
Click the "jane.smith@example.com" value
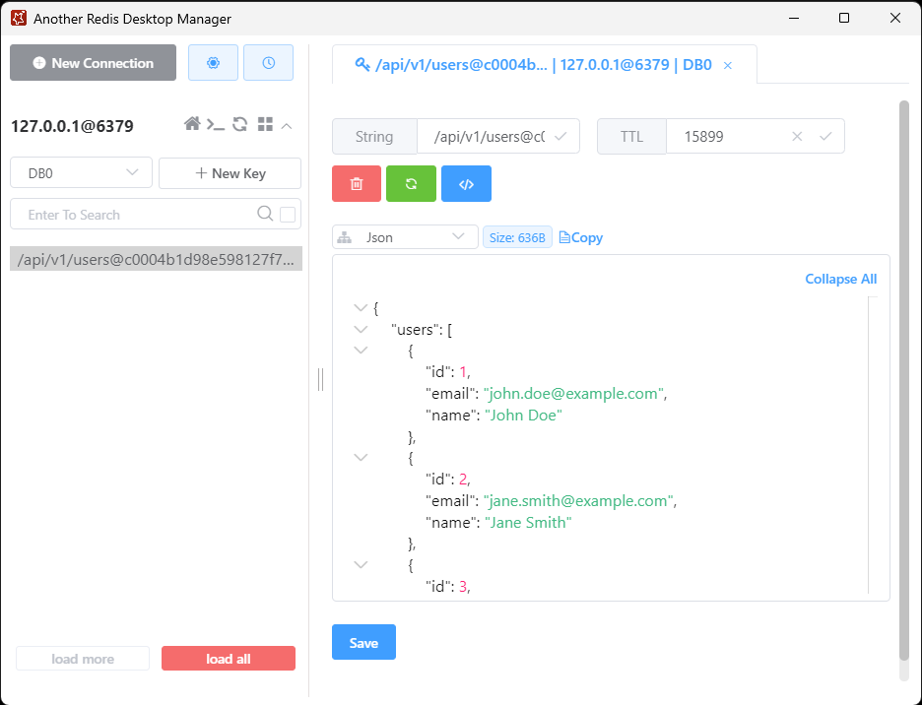tap(578, 500)
